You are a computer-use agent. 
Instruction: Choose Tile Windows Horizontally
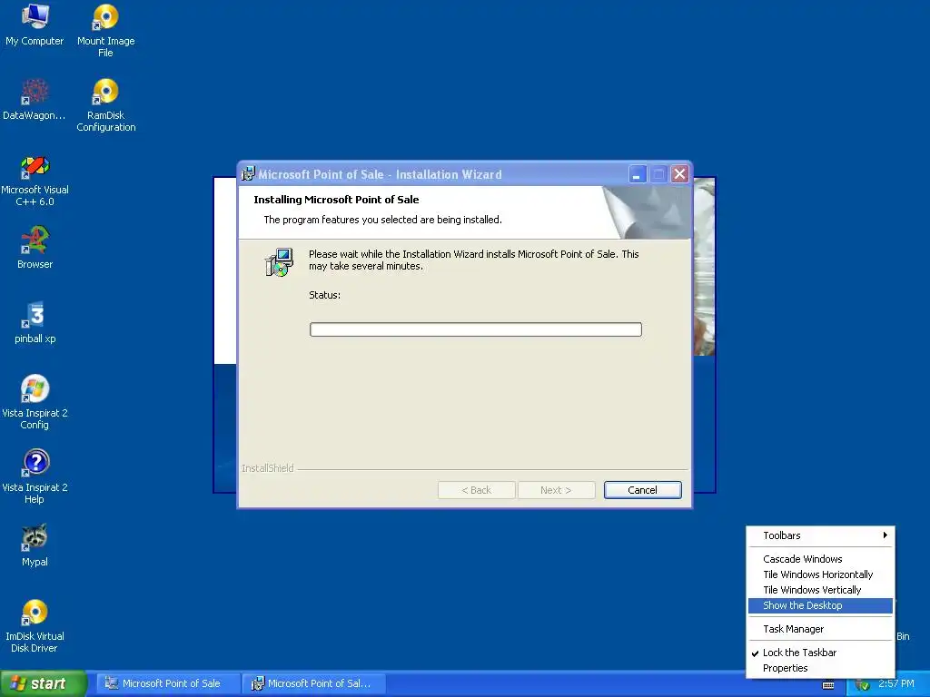pyautogui.click(x=820, y=574)
